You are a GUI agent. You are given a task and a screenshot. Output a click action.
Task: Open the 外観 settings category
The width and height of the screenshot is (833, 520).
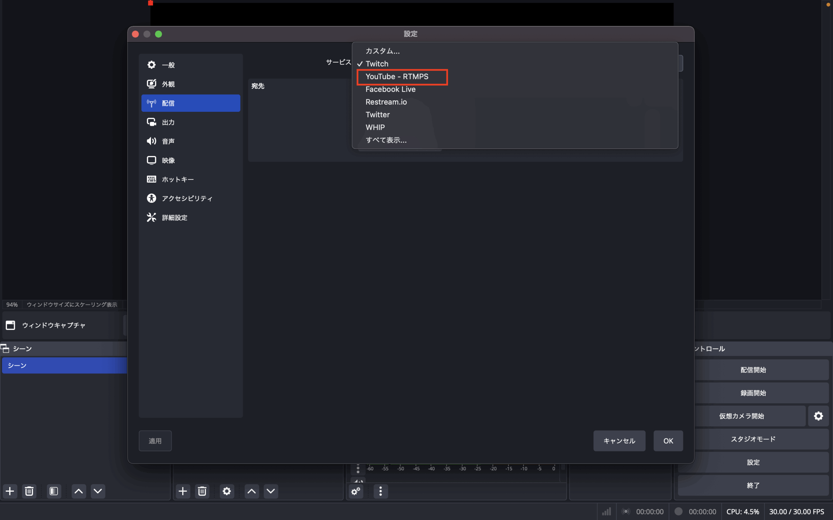[x=191, y=84]
